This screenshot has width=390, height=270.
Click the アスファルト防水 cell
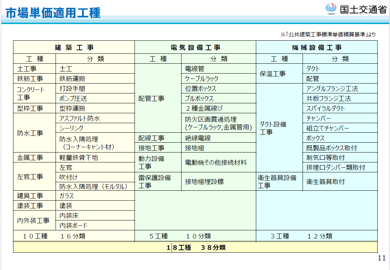[95, 118]
